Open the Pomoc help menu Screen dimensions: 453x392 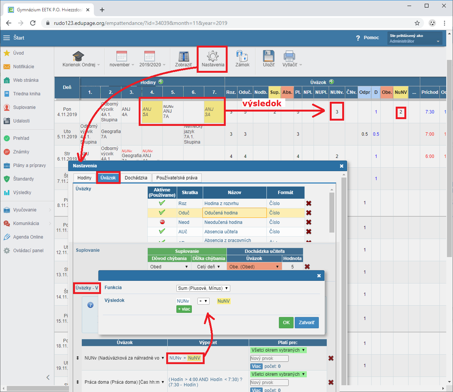367,38
